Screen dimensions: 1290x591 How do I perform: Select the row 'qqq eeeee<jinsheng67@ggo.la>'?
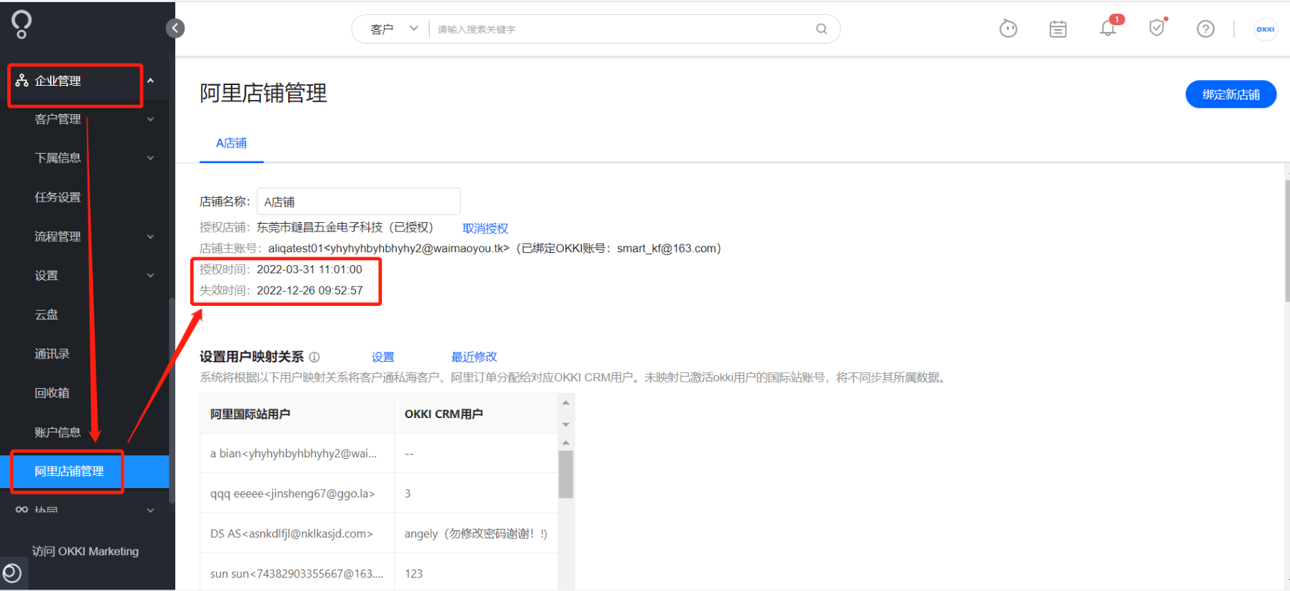click(x=379, y=494)
